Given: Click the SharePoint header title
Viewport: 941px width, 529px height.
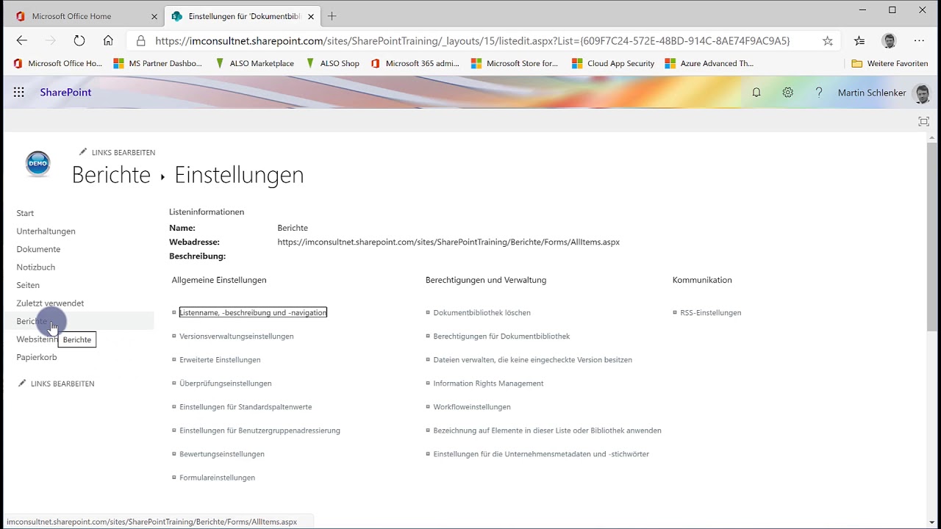Looking at the screenshot, I should pos(65,93).
